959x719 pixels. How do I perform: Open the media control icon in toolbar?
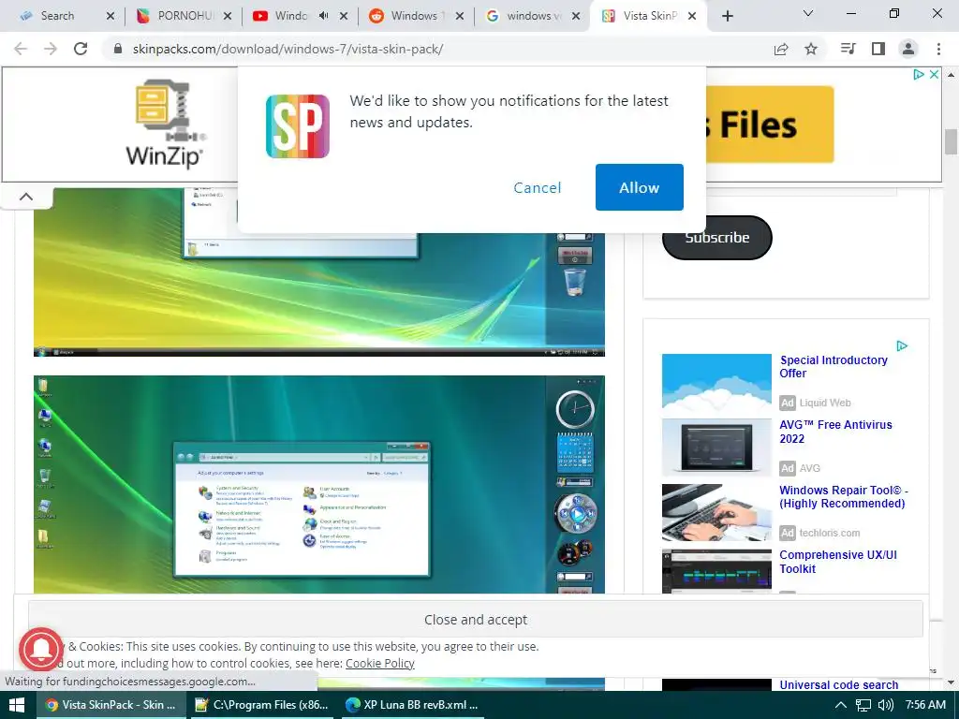(848, 49)
